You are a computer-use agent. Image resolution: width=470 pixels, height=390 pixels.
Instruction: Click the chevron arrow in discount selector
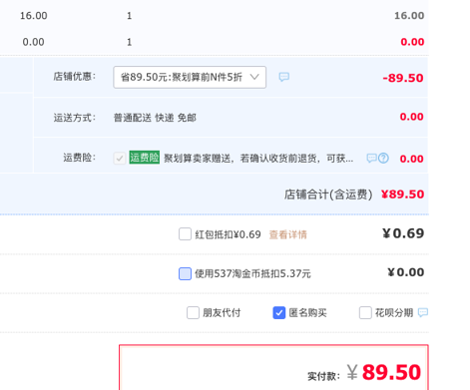pos(254,77)
